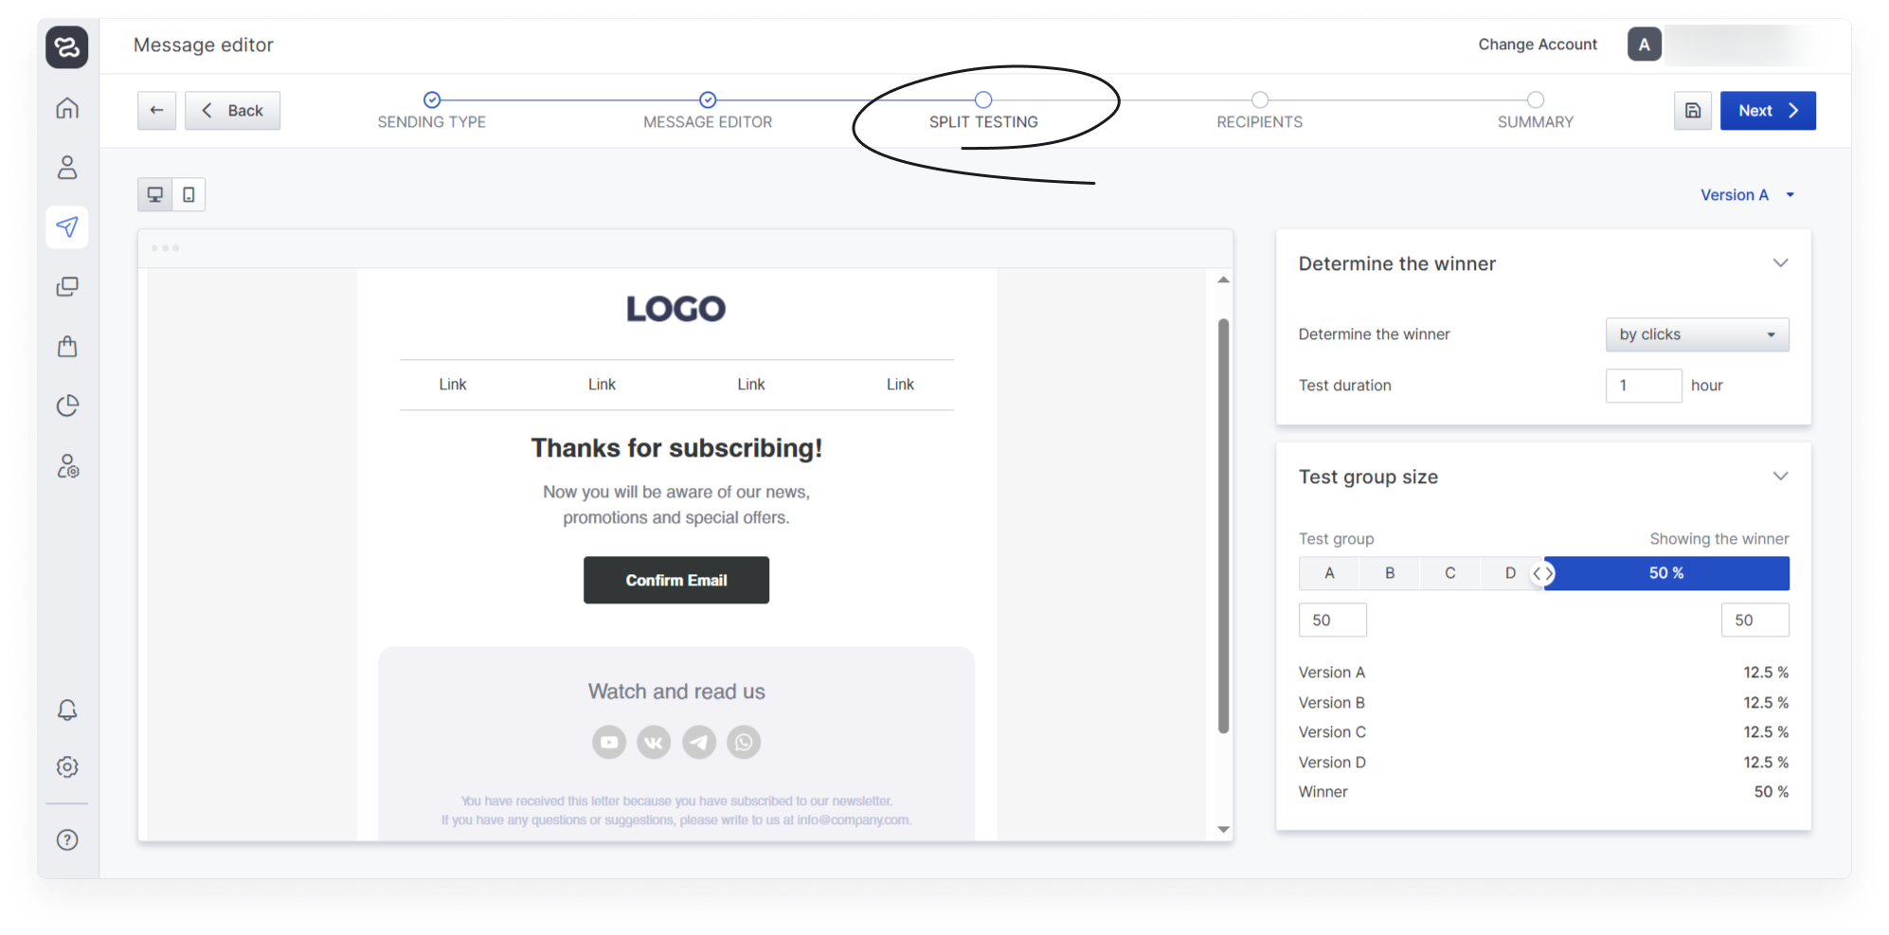The height and width of the screenshot is (935, 1889).
Task: Go to the Summary step
Action: [x=1535, y=111]
